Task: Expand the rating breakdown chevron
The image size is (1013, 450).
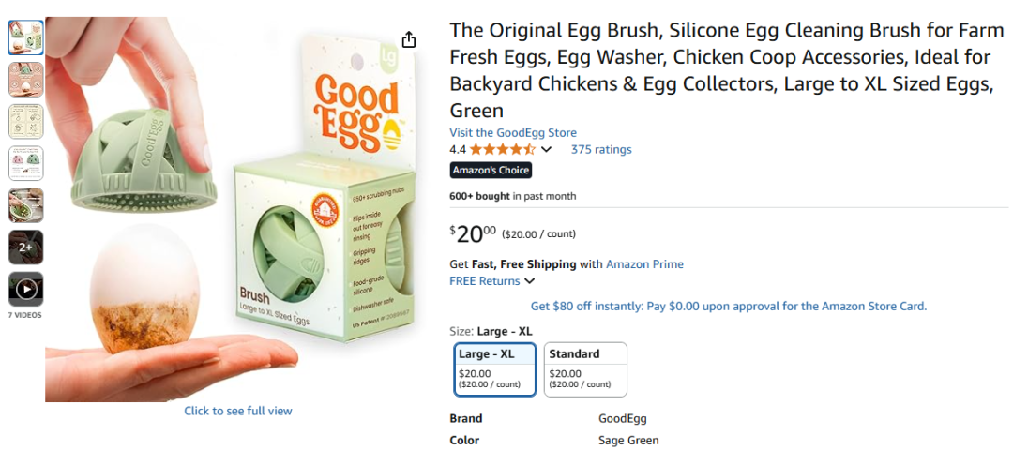Action: pyautogui.click(x=547, y=150)
